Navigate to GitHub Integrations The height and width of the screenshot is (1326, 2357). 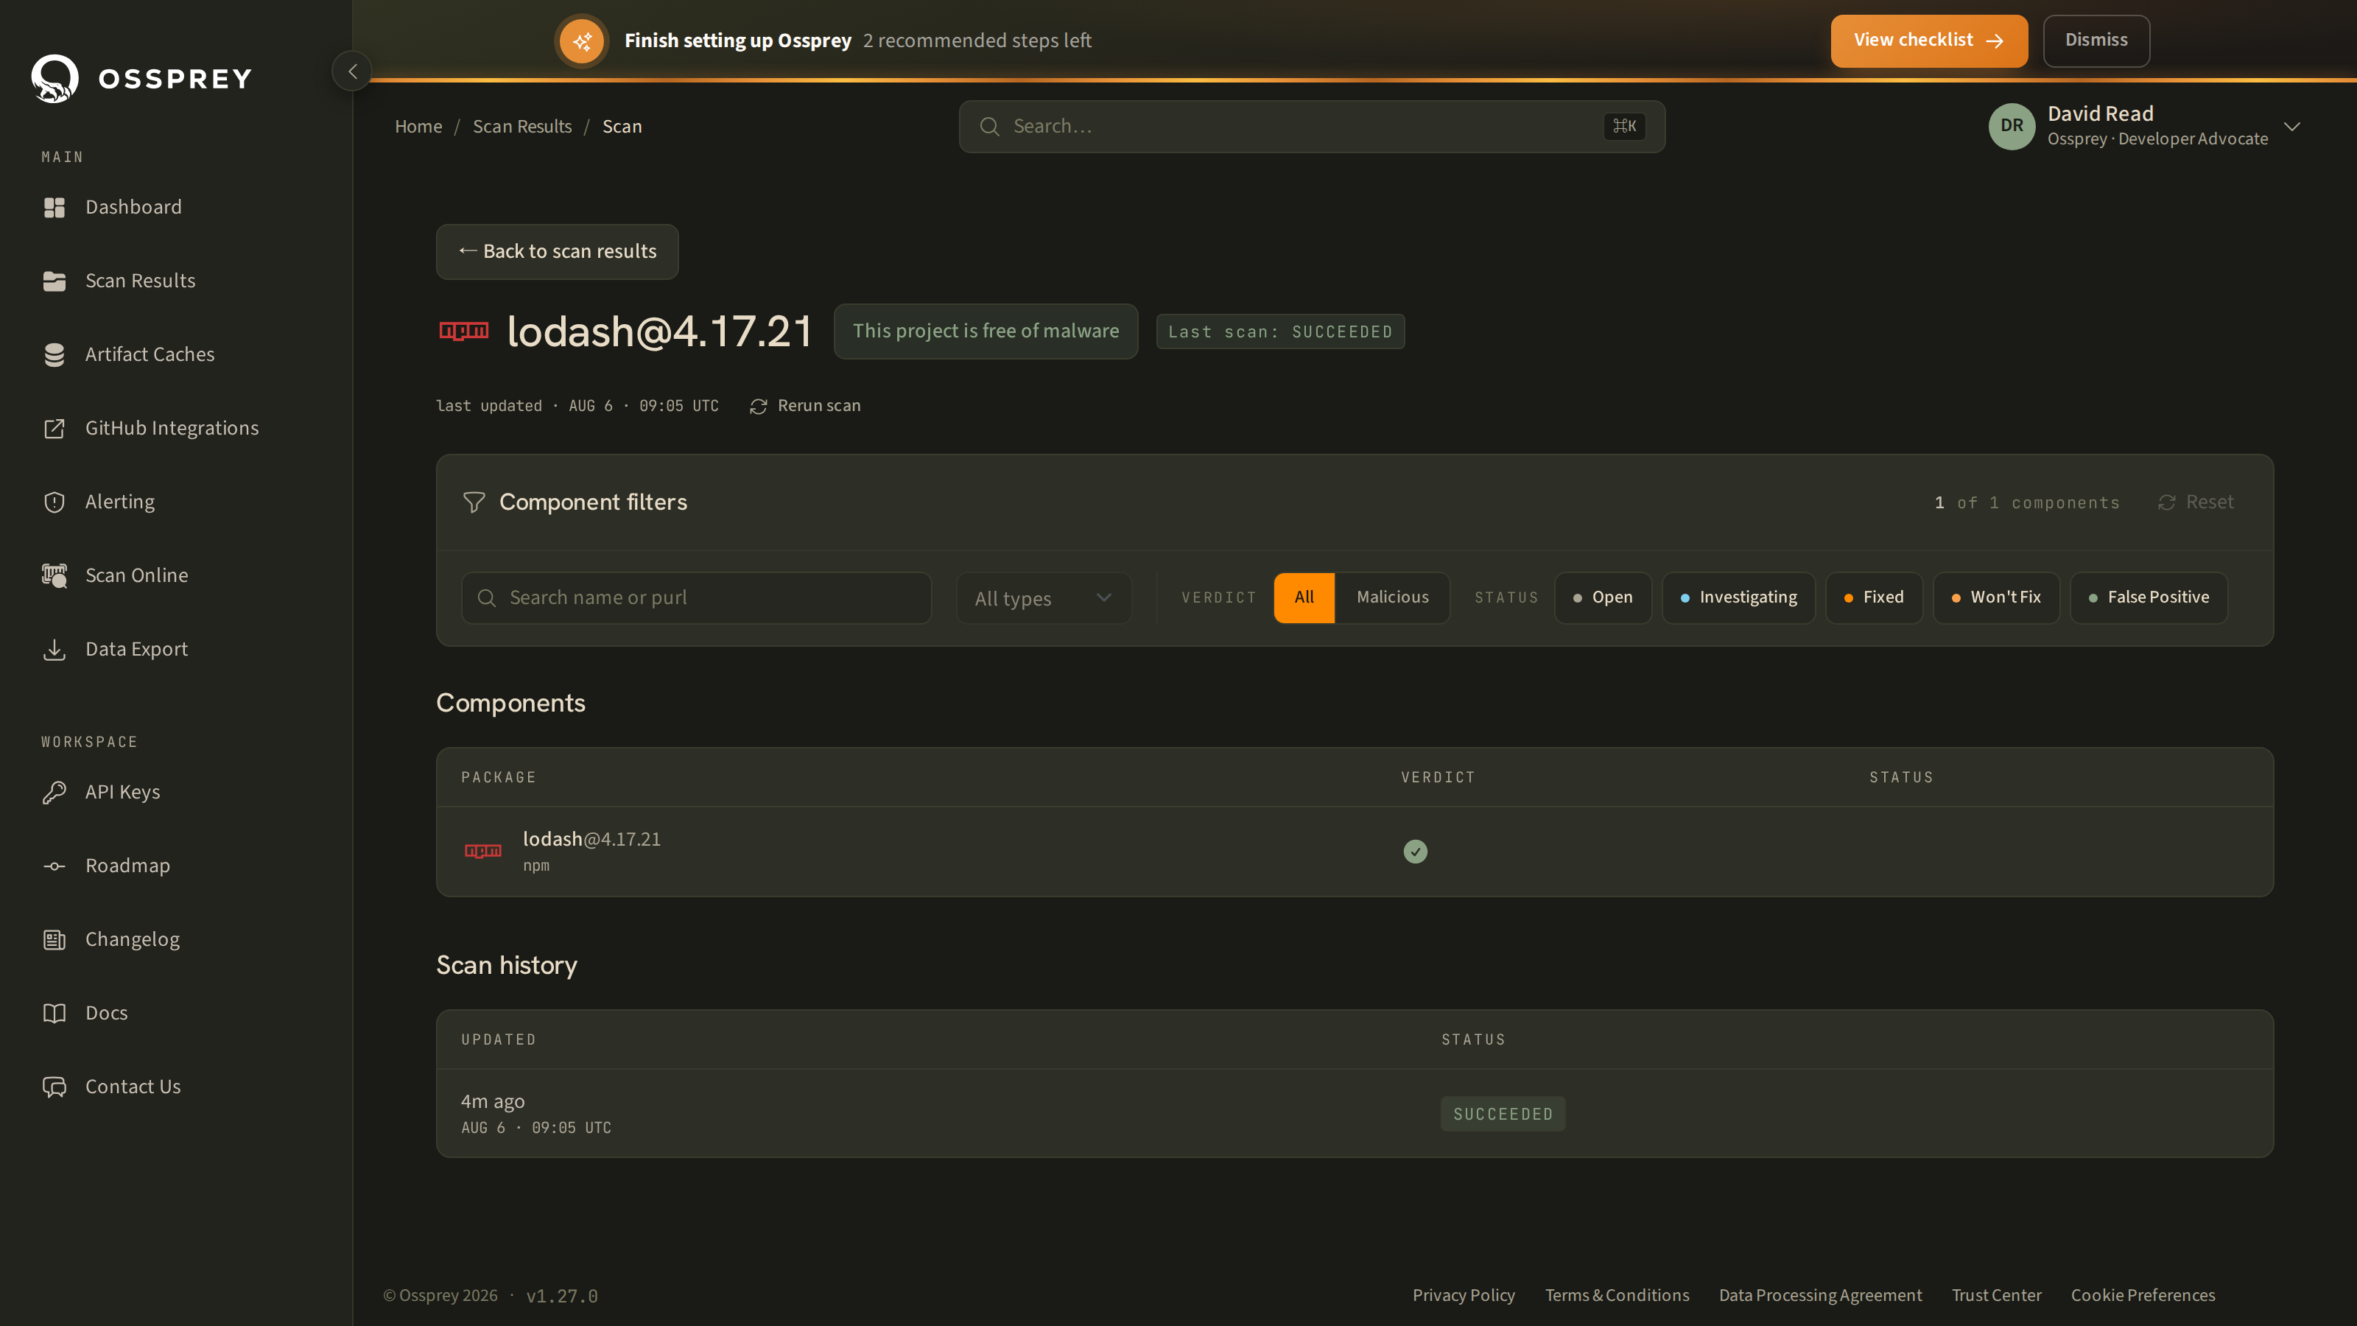point(172,428)
